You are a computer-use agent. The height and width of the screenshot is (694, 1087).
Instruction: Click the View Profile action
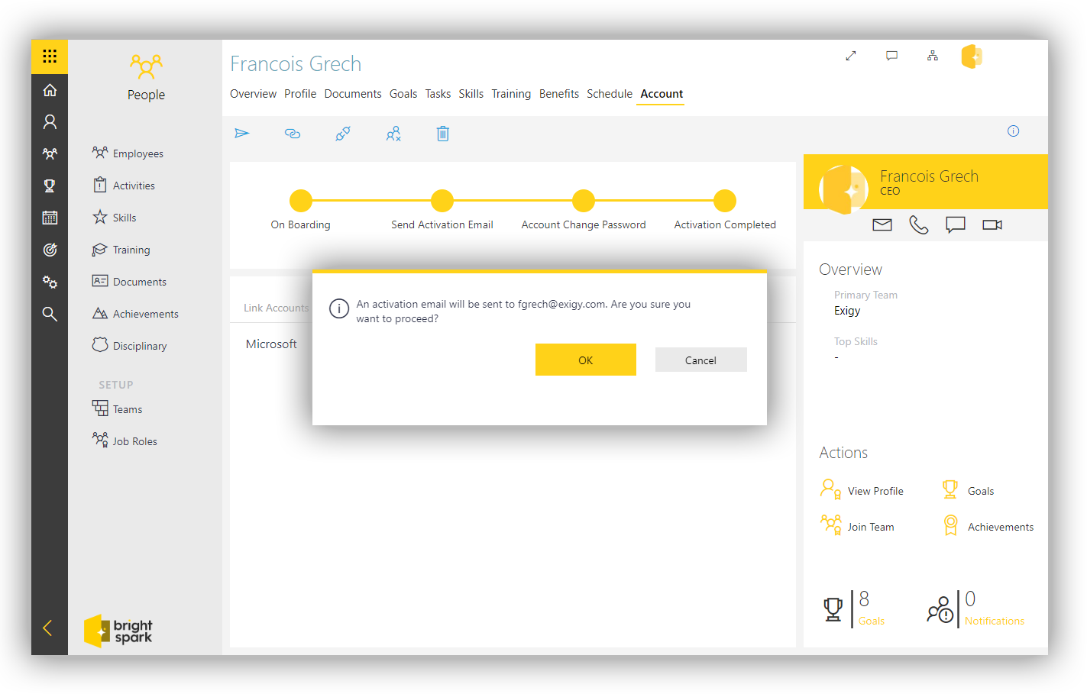point(862,490)
